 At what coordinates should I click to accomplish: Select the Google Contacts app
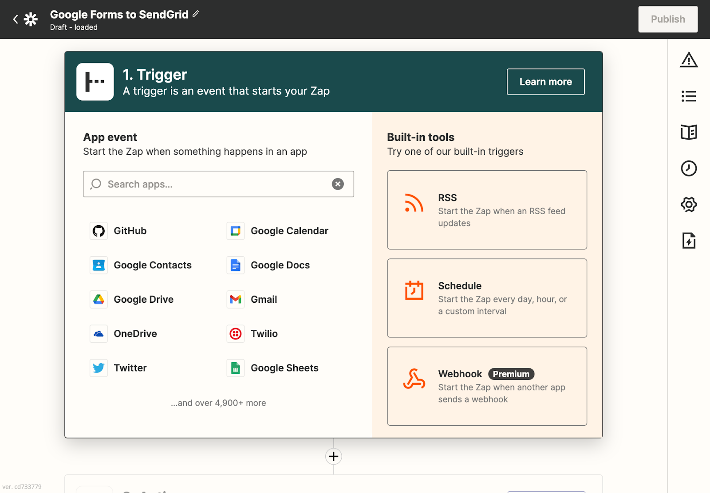(141, 265)
